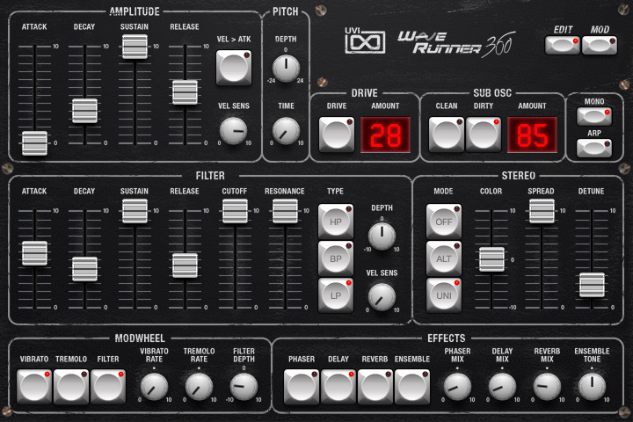
Task: Click the Filter Decay slider handle
Action: tap(84, 269)
